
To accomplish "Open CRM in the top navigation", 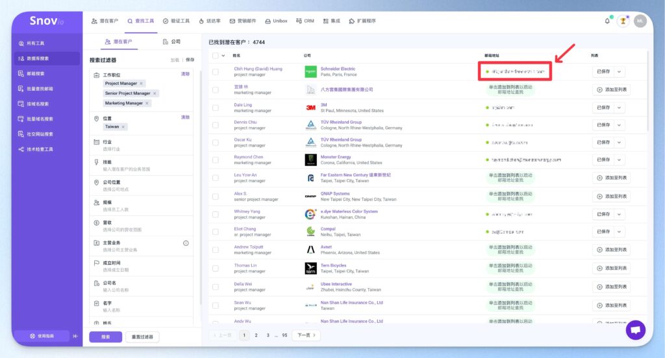I will 305,21.
